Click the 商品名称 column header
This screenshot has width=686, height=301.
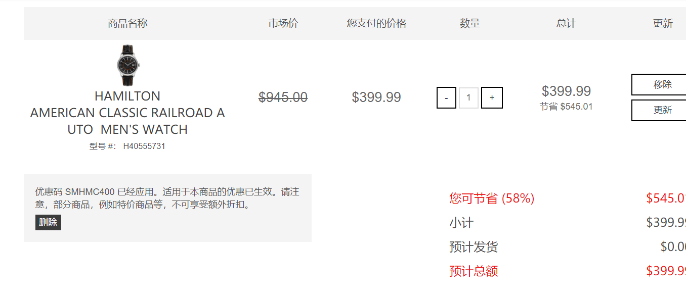point(127,23)
